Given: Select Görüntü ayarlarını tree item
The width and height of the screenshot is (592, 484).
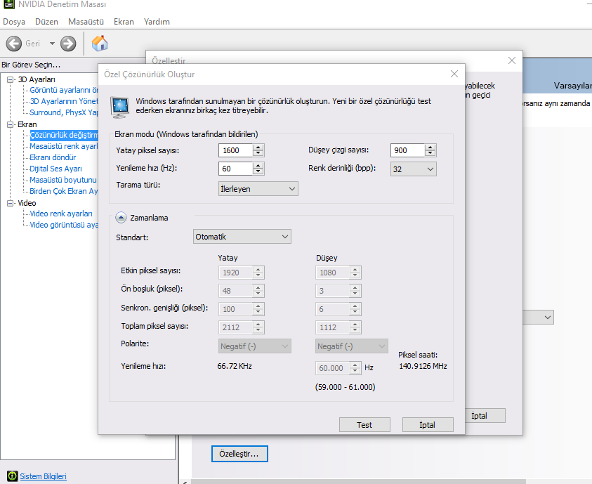Looking at the screenshot, I should (64, 90).
